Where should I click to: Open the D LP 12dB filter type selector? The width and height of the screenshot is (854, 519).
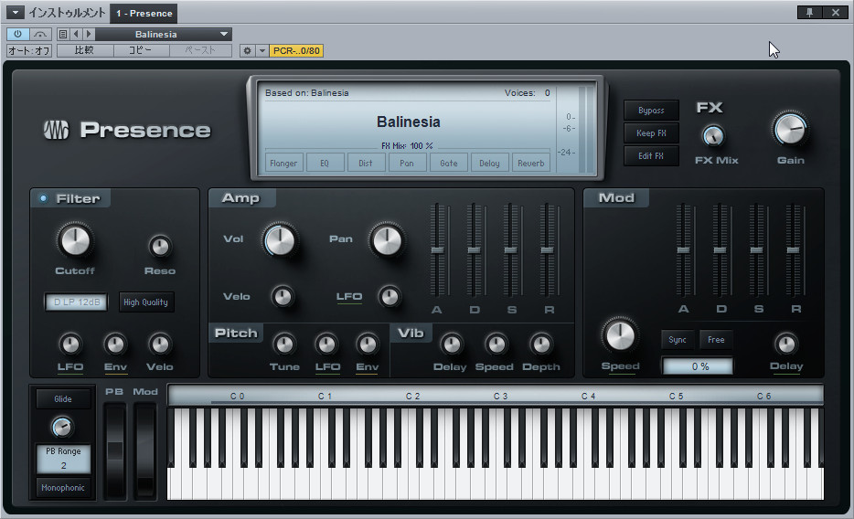(77, 302)
